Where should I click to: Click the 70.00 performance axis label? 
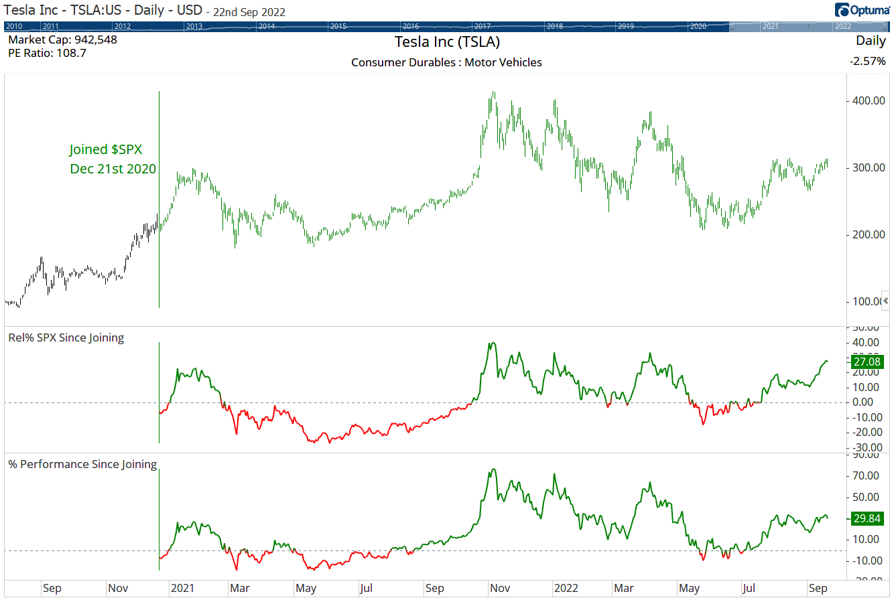coord(865,475)
